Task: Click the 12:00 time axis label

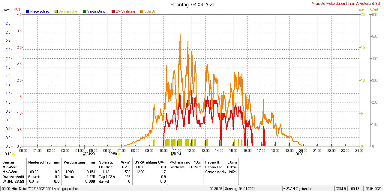Action: point(191,150)
